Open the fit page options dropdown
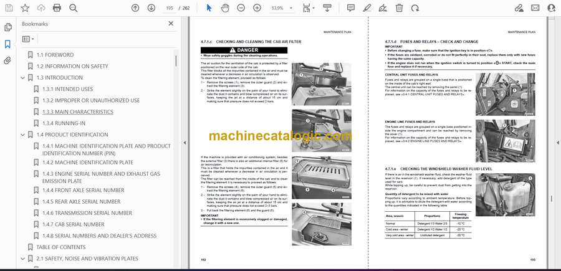 pyautogui.click(x=309, y=8)
